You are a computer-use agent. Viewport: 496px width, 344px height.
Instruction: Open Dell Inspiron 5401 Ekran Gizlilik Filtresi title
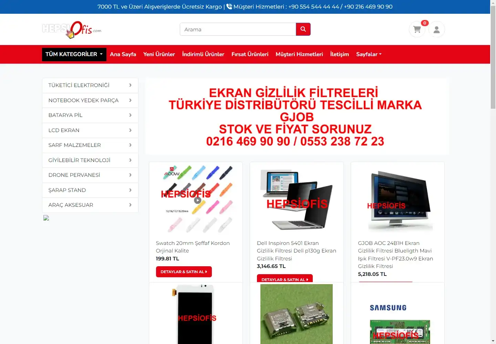(x=297, y=251)
